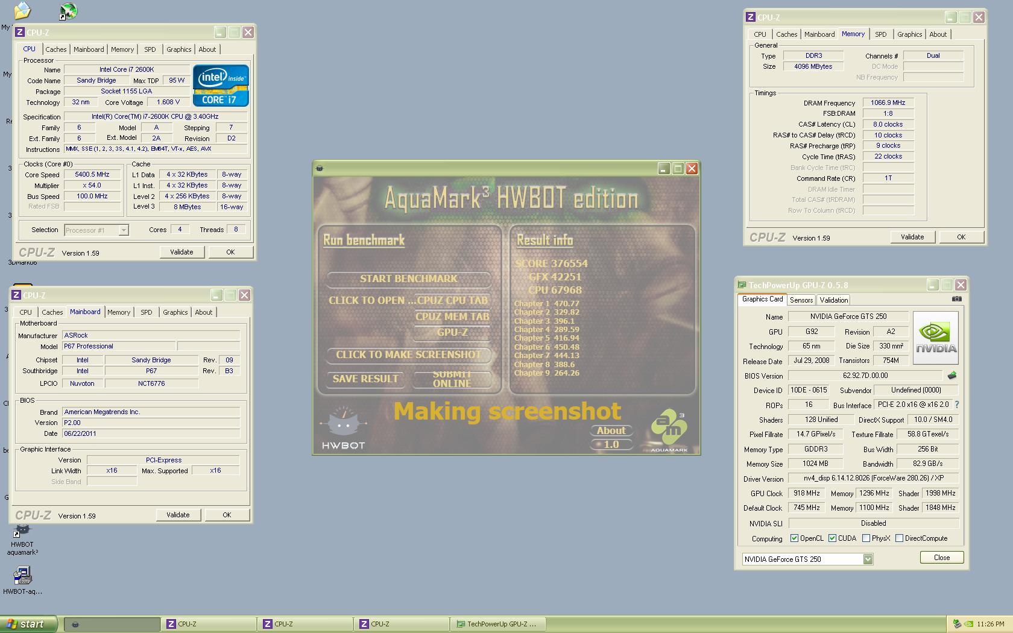Click Validate in CPU tab window
This screenshot has height=633, width=1013.
coord(181,252)
